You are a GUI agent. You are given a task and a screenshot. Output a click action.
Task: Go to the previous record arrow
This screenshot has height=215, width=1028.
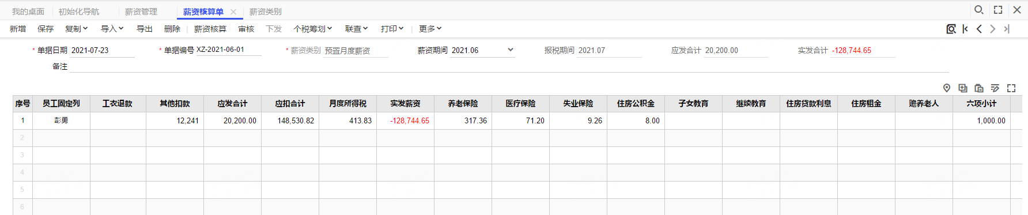pyautogui.click(x=979, y=29)
